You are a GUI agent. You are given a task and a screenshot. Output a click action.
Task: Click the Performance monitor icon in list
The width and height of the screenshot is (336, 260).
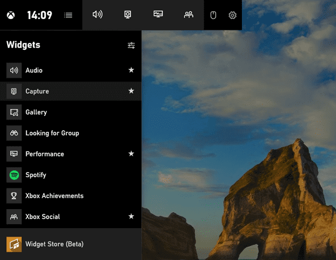click(14, 154)
